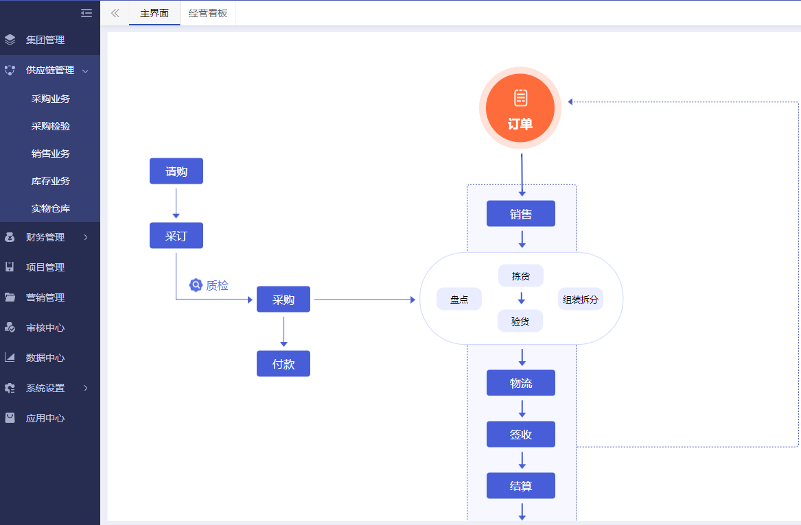
Task: Click the 供应链管理 icon in the sidebar
Action: (x=10, y=70)
